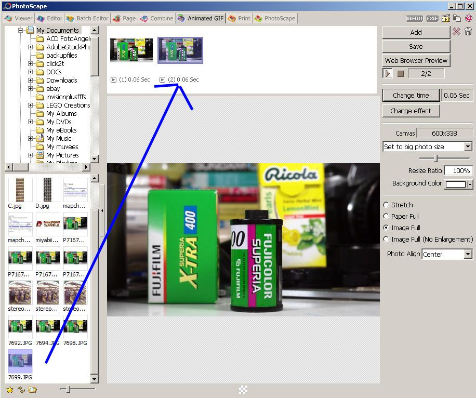Stop GIF animation playback
The height and width of the screenshot is (398, 476).
pos(401,73)
